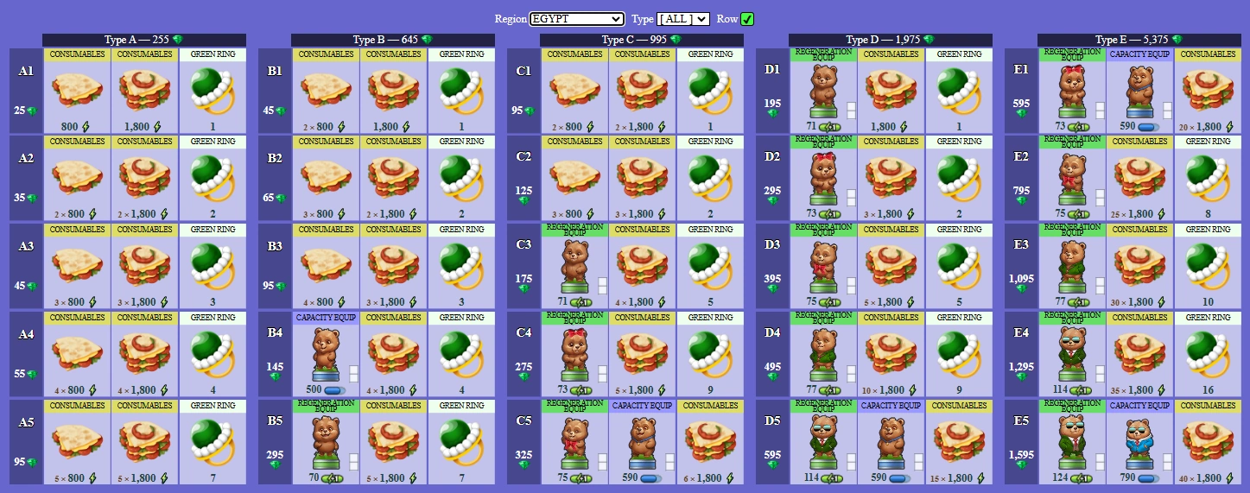This screenshot has width=1250, height=493.
Task: Select row label C4 costing 275 gems
Action: pyautogui.click(x=523, y=354)
